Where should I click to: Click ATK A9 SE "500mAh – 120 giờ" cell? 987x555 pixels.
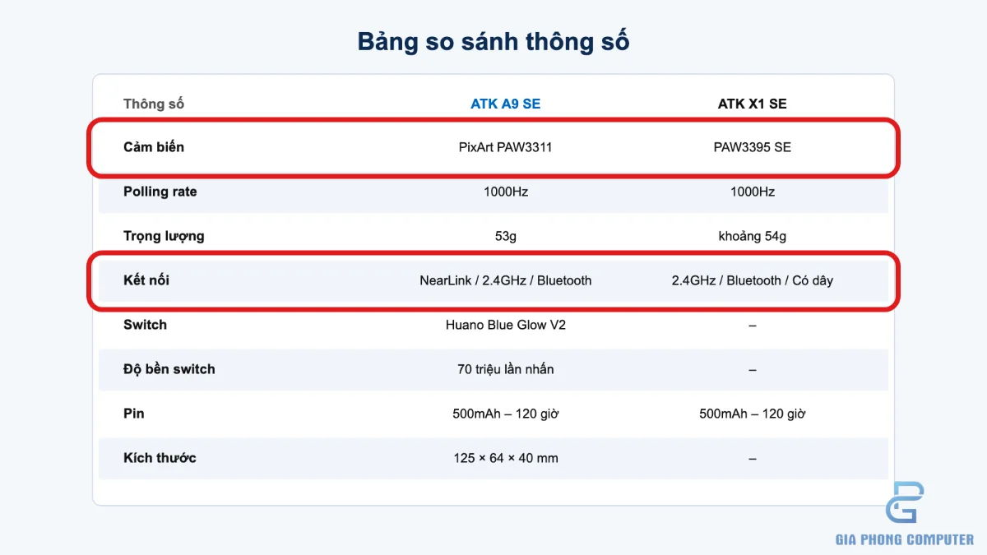pos(506,414)
